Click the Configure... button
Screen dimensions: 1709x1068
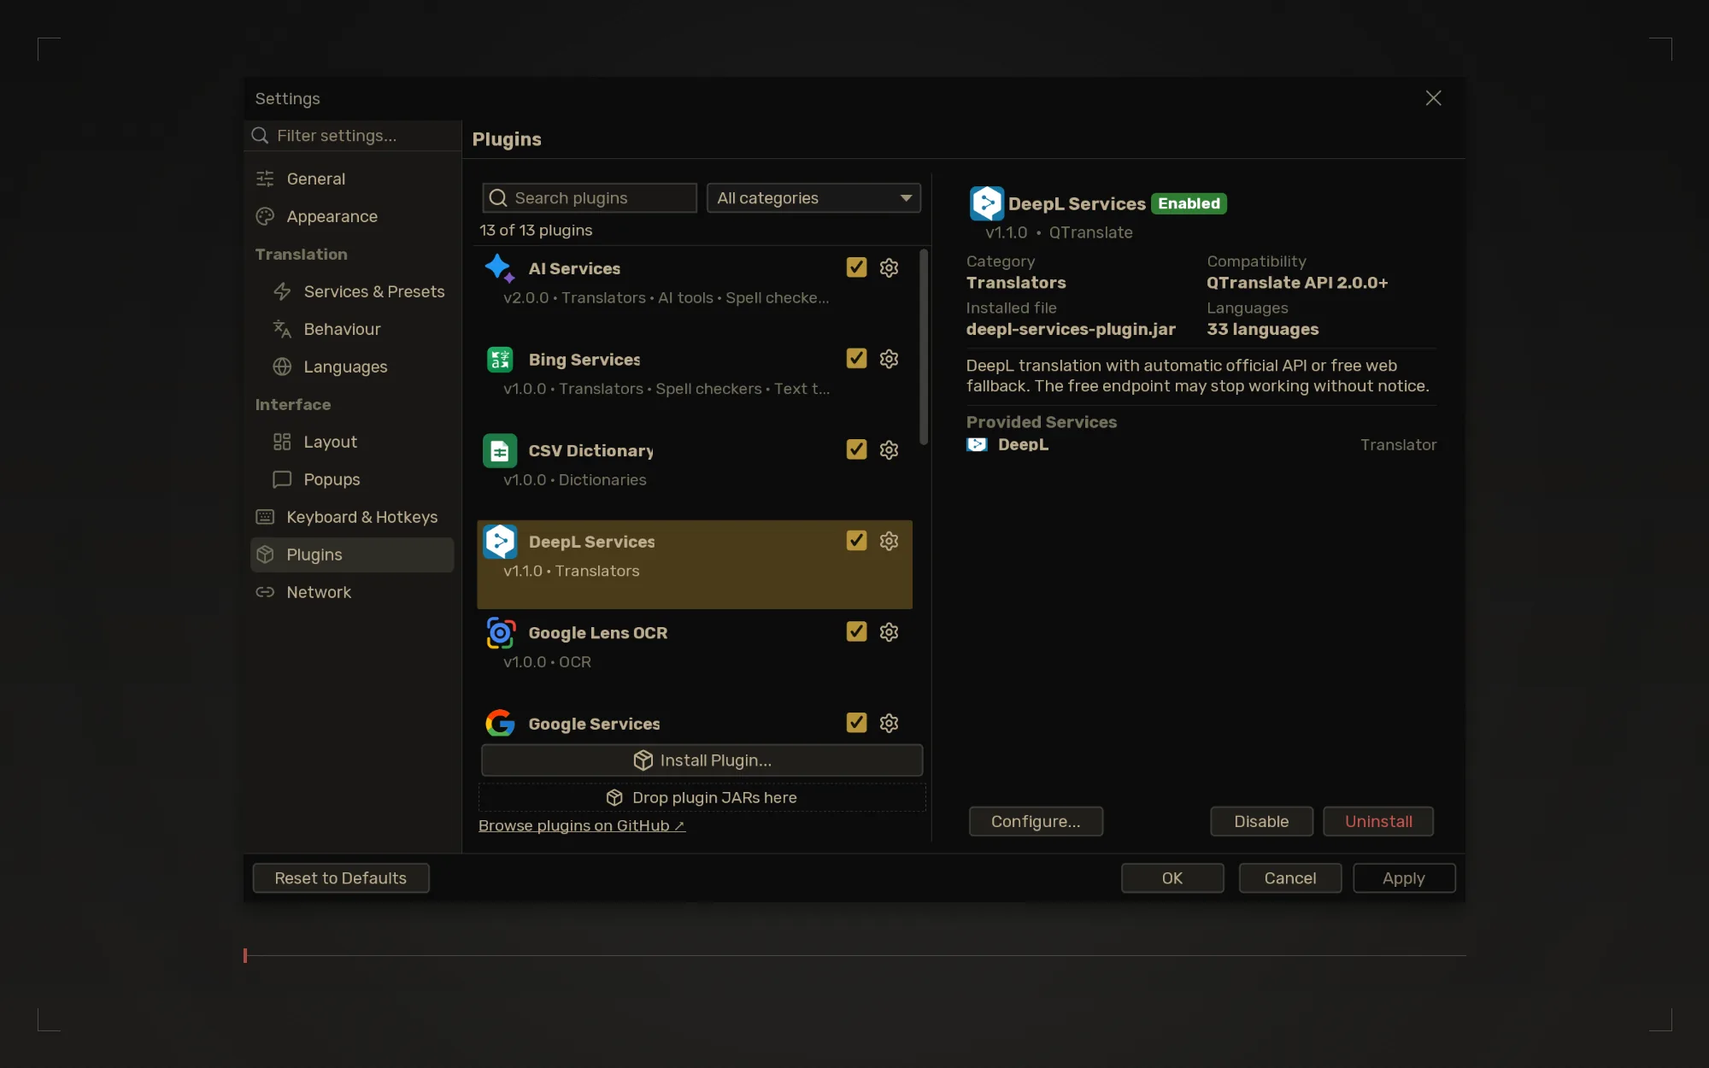point(1036,821)
